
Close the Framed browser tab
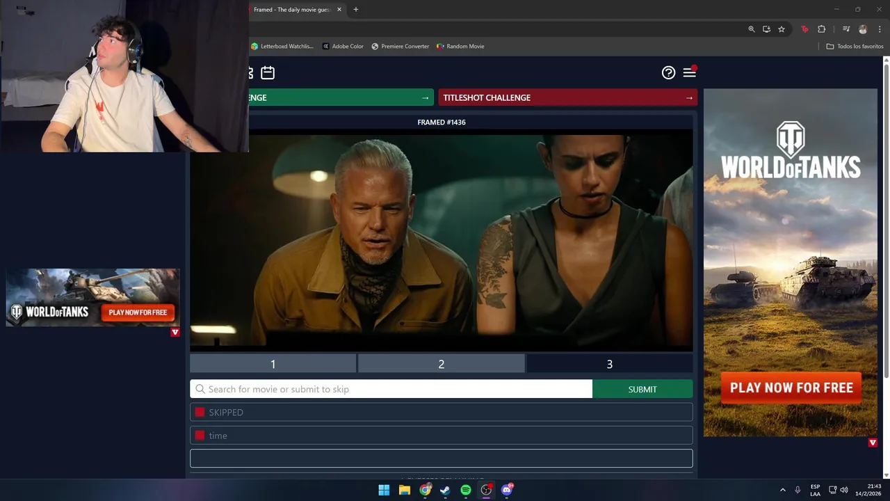[x=339, y=10]
